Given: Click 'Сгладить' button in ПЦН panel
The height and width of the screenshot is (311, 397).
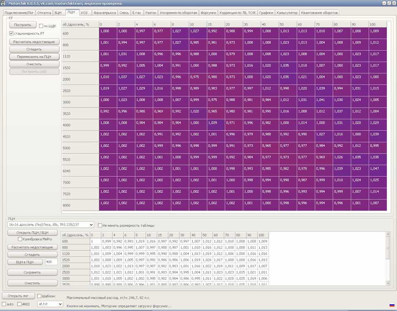Looking at the screenshot, I should pyautogui.click(x=32, y=254).
